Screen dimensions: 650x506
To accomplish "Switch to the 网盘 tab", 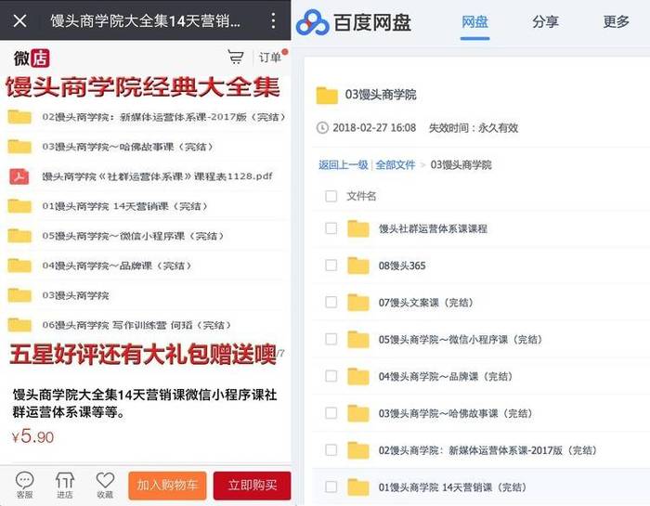I will point(474,21).
